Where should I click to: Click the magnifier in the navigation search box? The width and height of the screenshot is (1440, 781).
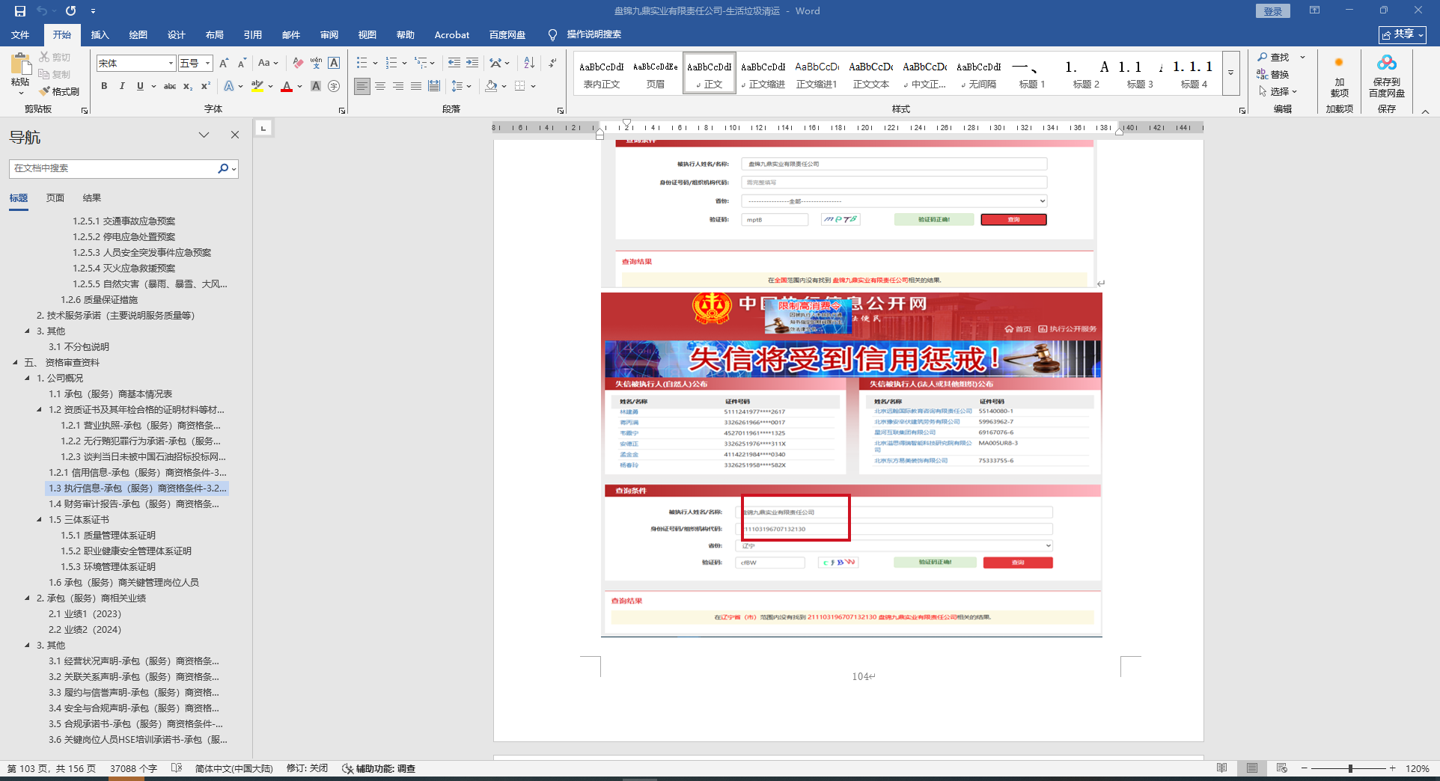tap(222, 168)
